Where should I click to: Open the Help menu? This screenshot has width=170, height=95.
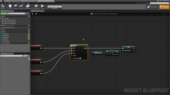click(x=28, y=3)
